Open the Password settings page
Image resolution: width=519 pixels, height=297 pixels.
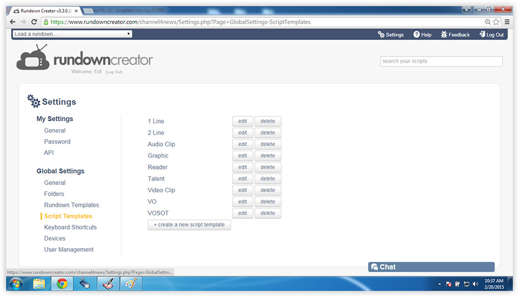click(57, 141)
